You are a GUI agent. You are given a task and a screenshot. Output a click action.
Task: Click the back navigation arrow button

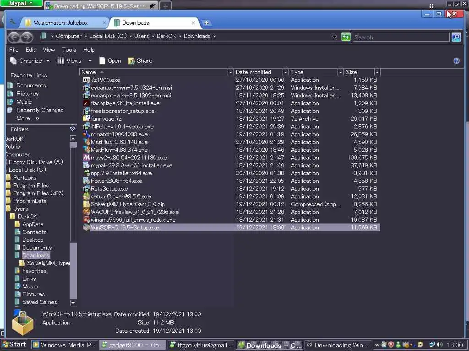pos(14,37)
